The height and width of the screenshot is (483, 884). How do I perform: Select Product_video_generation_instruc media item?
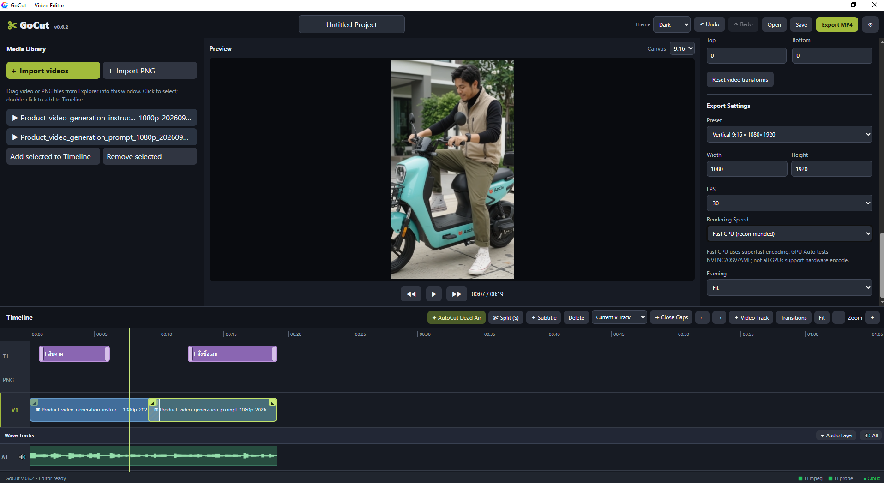pyautogui.click(x=102, y=118)
